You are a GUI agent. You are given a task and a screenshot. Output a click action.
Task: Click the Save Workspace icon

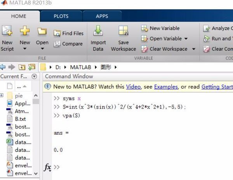(x=123, y=31)
